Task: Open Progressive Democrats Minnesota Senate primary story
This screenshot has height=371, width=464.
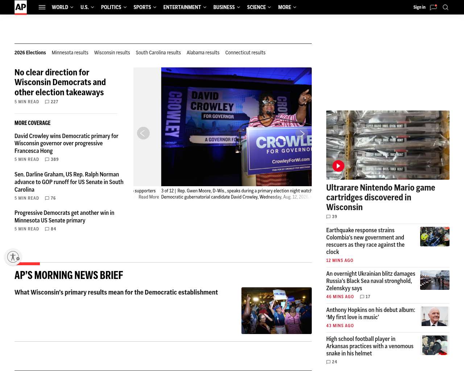Action: click(65, 217)
